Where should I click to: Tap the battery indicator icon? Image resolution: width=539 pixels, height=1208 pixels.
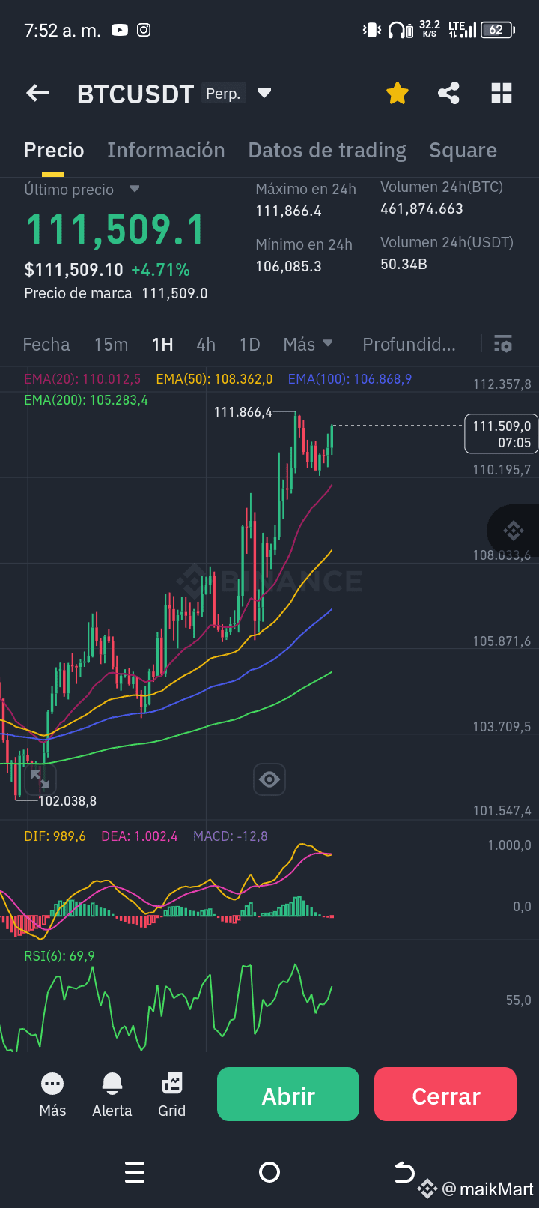497,30
